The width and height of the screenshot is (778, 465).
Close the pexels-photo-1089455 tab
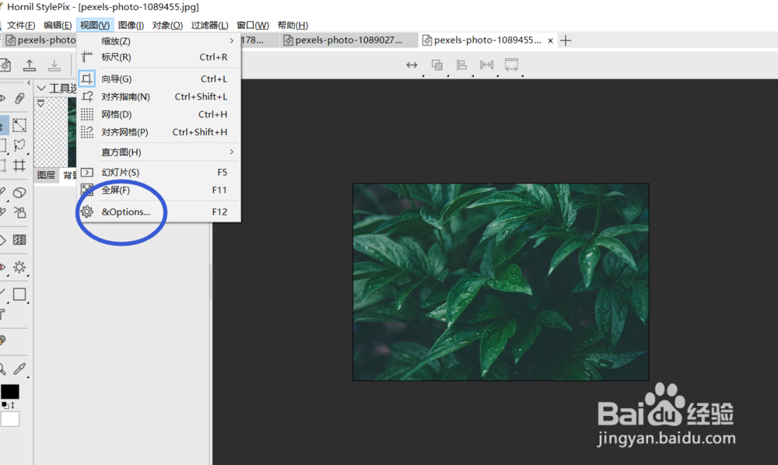(x=550, y=40)
